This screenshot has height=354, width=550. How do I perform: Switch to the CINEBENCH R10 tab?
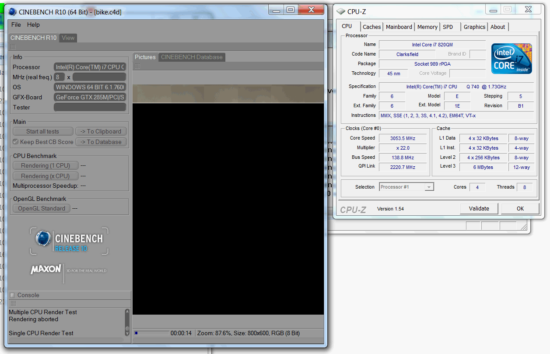(34, 38)
